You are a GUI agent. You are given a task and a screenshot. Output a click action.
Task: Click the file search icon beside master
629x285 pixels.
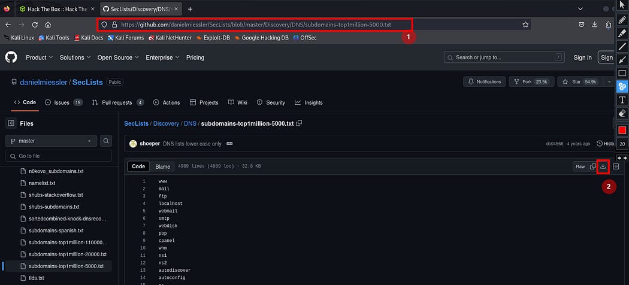coord(106,141)
